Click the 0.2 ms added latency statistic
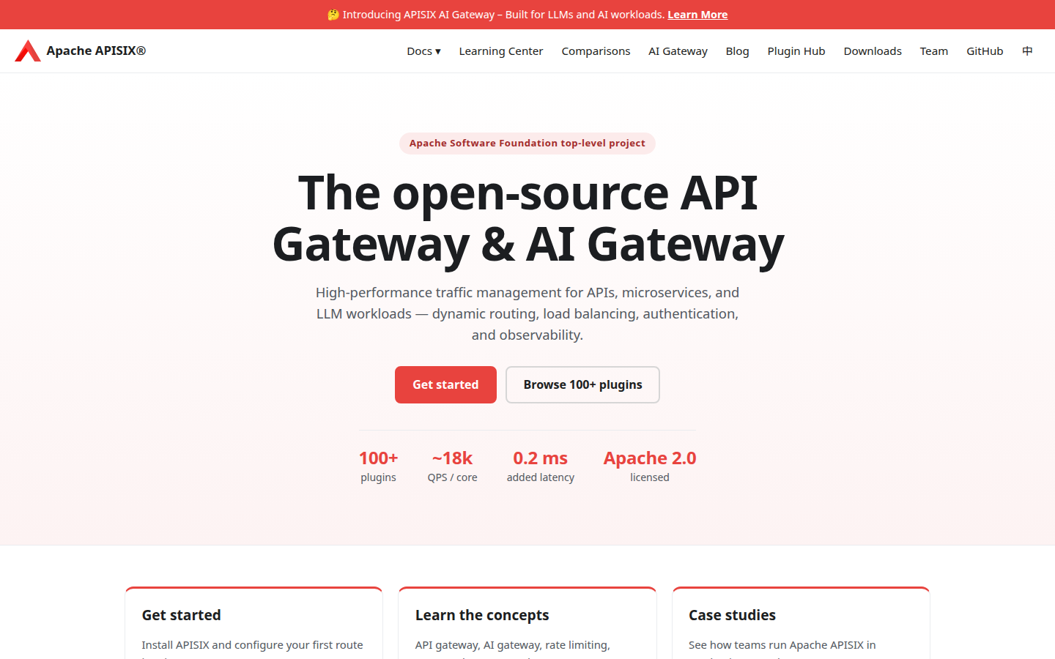 [541, 466]
